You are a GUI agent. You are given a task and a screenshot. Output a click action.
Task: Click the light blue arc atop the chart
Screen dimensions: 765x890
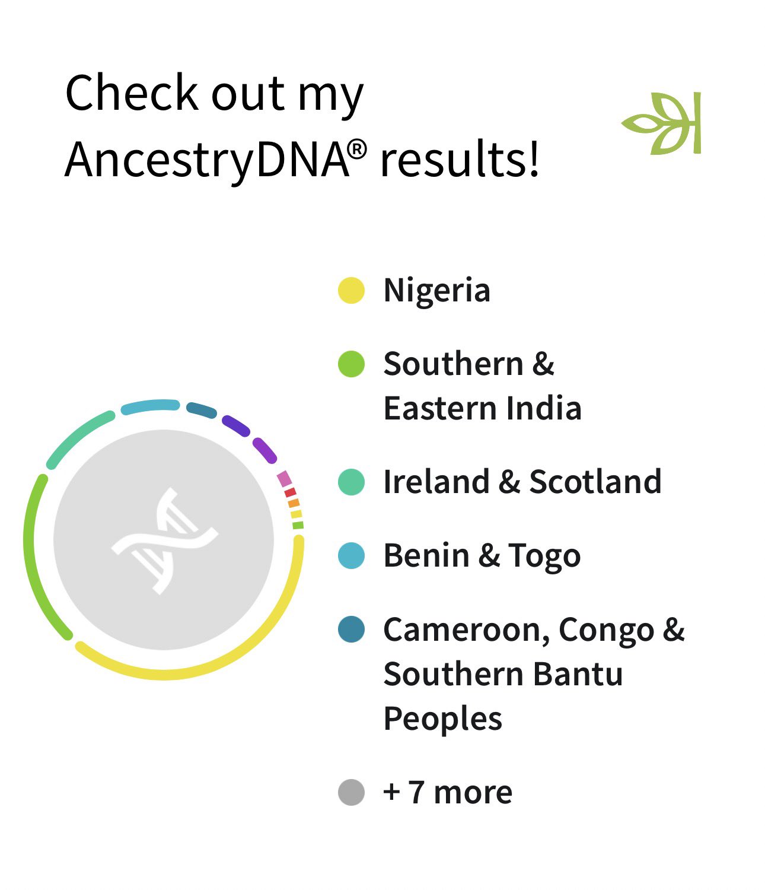coord(149,406)
